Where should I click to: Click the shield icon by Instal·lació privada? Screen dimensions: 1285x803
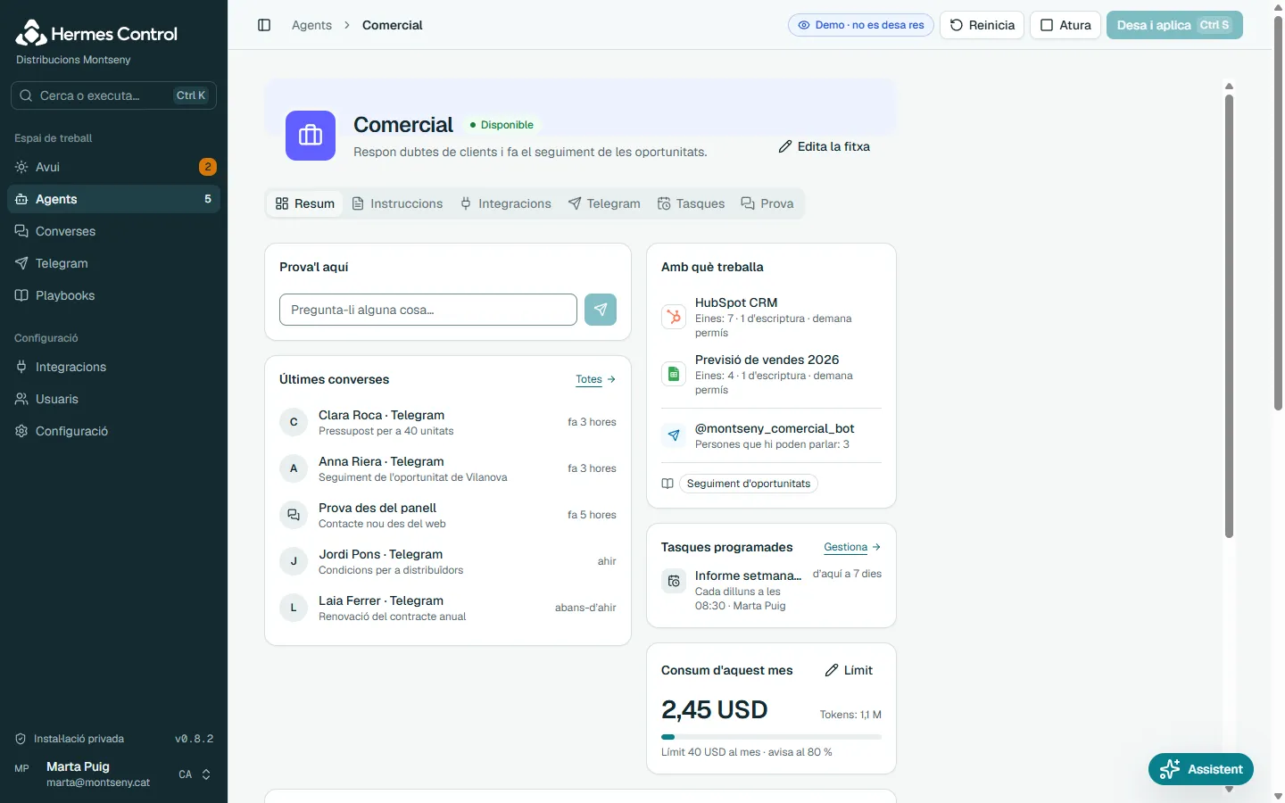[21, 739]
